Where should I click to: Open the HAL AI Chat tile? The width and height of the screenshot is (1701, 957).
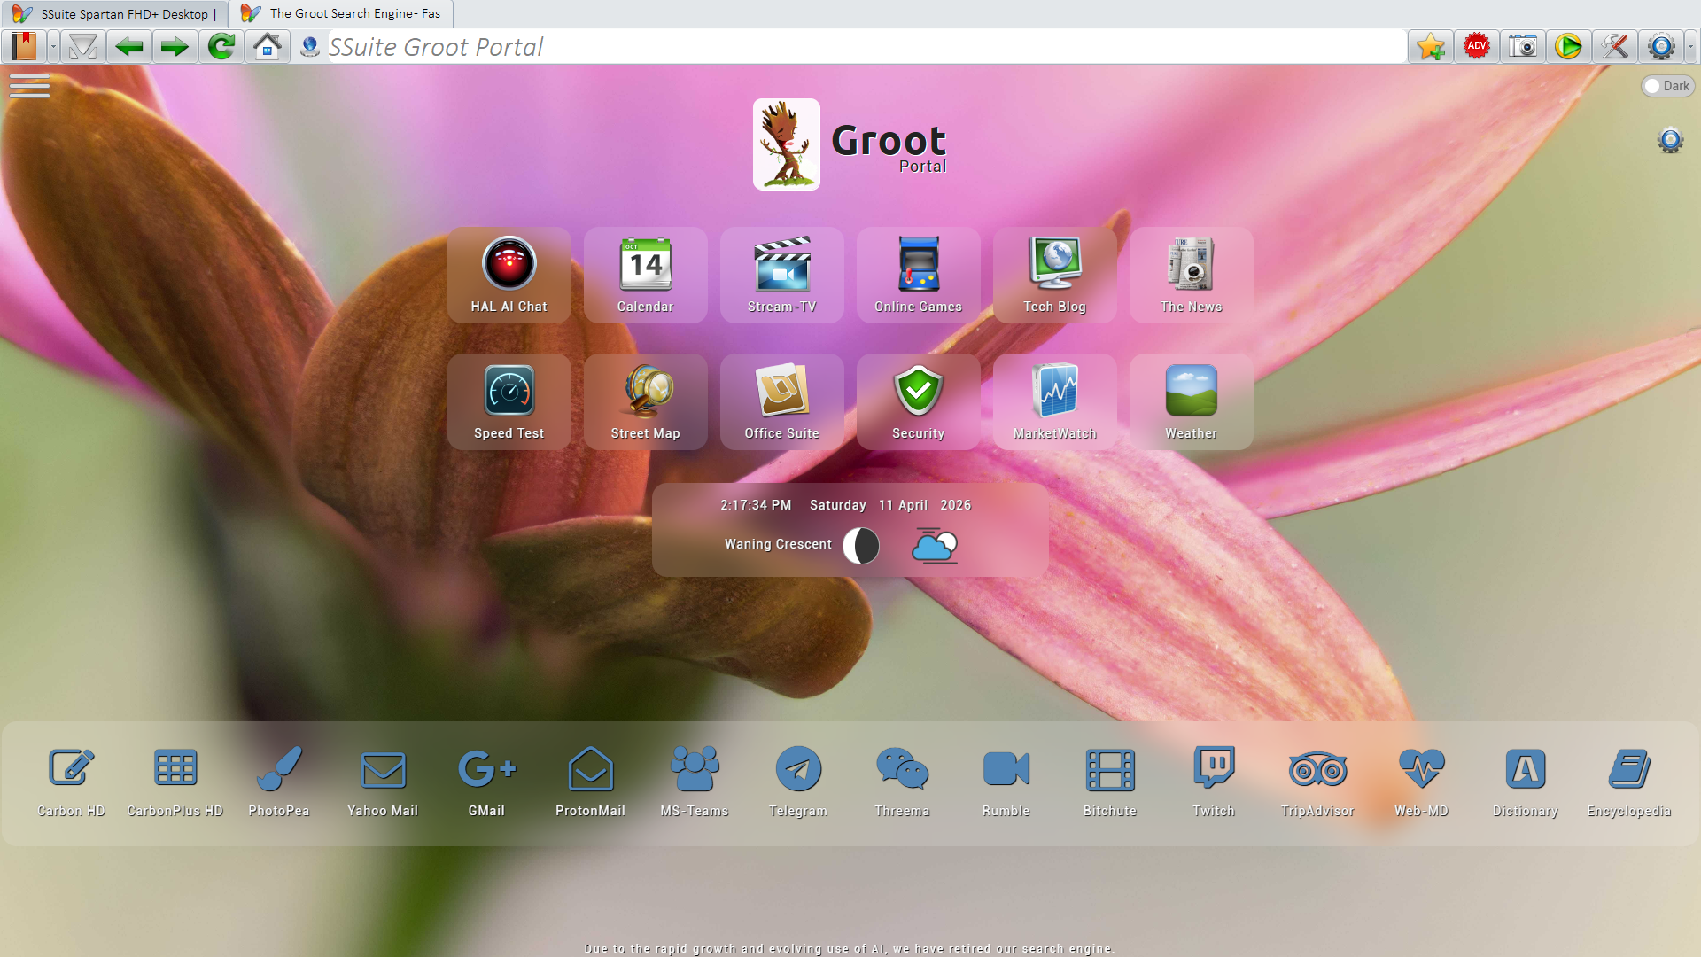point(509,275)
